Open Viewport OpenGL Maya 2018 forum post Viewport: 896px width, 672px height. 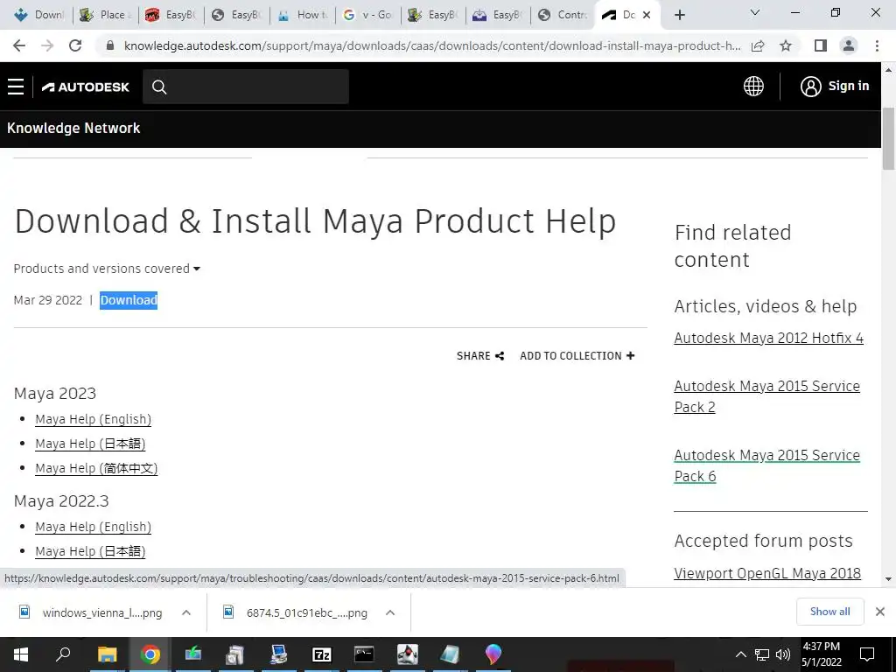pyautogui.click(x=767, y=573)
